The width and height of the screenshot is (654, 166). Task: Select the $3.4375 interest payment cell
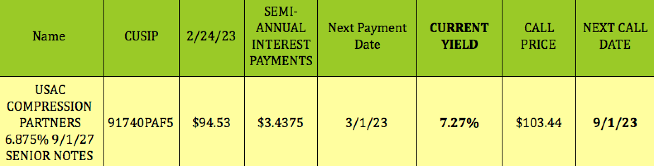pos(281,123)
